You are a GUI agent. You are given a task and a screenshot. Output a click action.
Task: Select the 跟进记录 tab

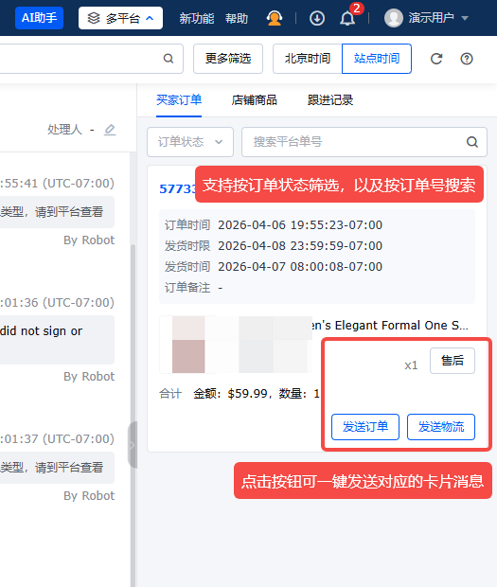[x=330, y=100]
